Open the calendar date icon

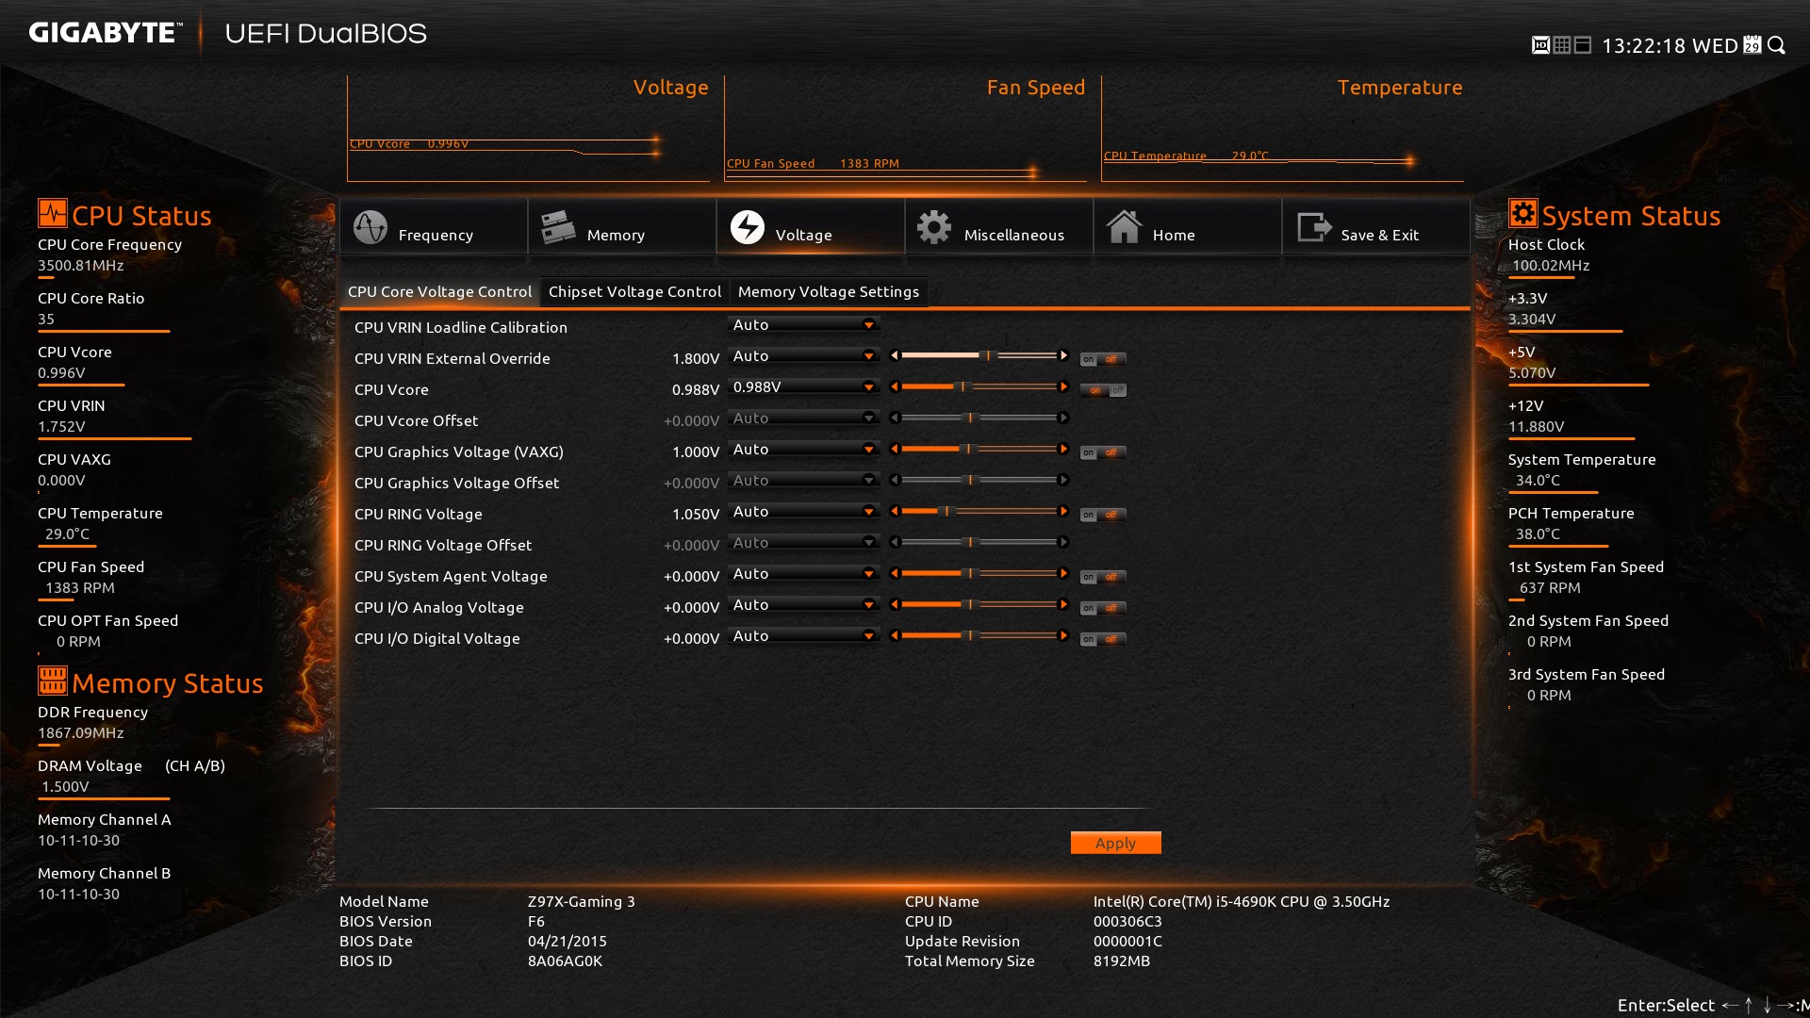click(1752, 45)
